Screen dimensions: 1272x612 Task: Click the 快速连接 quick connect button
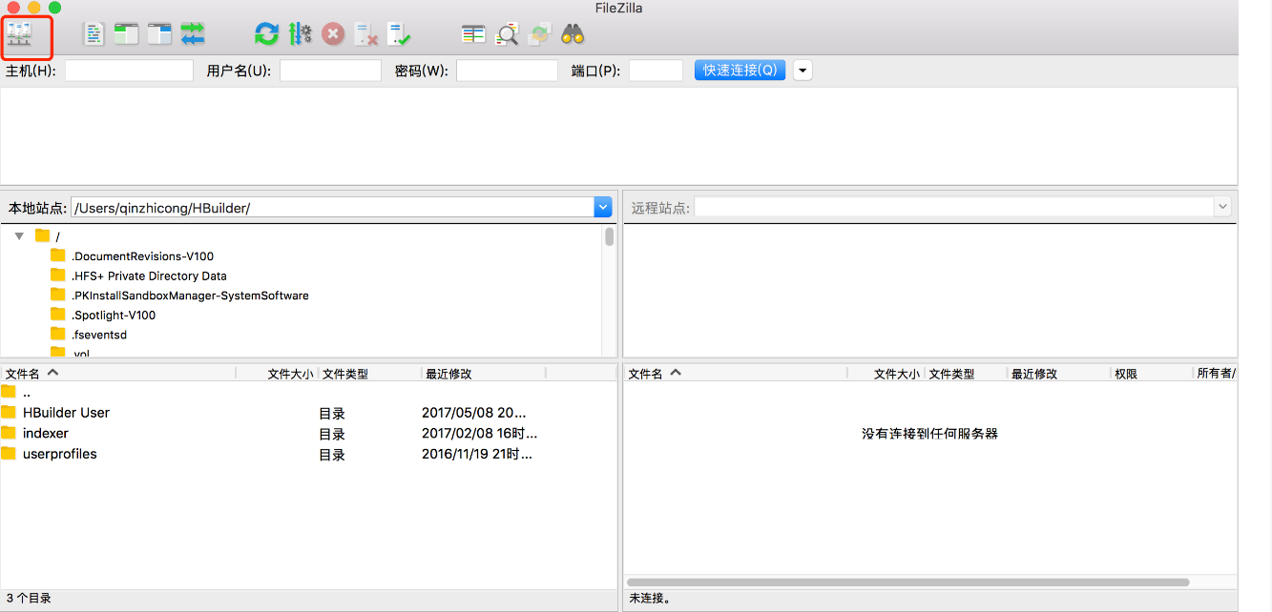(x=740, y=71)
